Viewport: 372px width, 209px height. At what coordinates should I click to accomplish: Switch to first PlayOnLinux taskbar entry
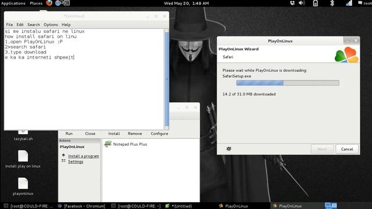point(234,206)
